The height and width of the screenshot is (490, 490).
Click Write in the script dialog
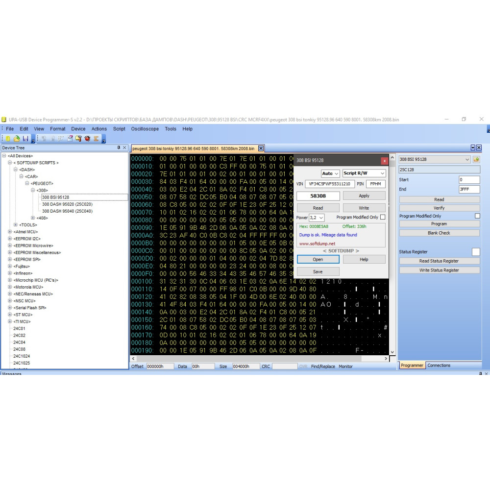coord(364,208)
